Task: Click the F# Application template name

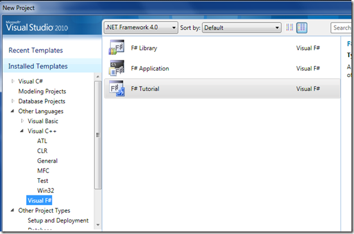Action: point(150,69)
